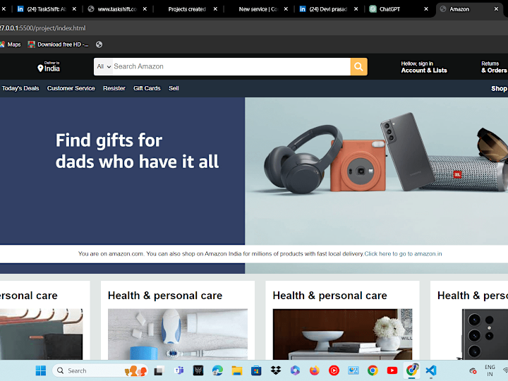The height and width of the screenshot is (381, 508).
Task: Click 'Find gifts for dads who have it all'
Action: (x=137, y=151)
